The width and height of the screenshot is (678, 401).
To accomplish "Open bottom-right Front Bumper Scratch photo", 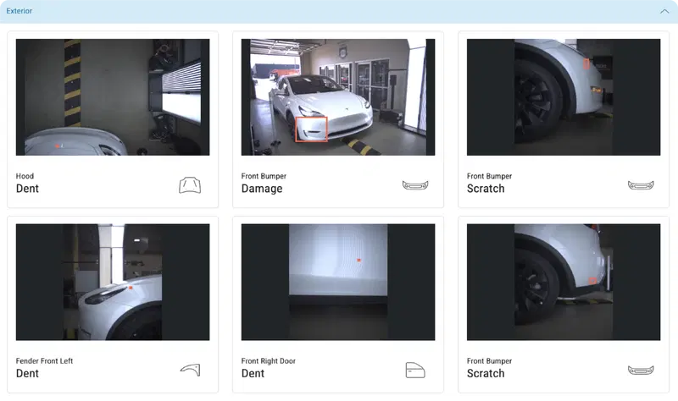I will coord(564,282).
